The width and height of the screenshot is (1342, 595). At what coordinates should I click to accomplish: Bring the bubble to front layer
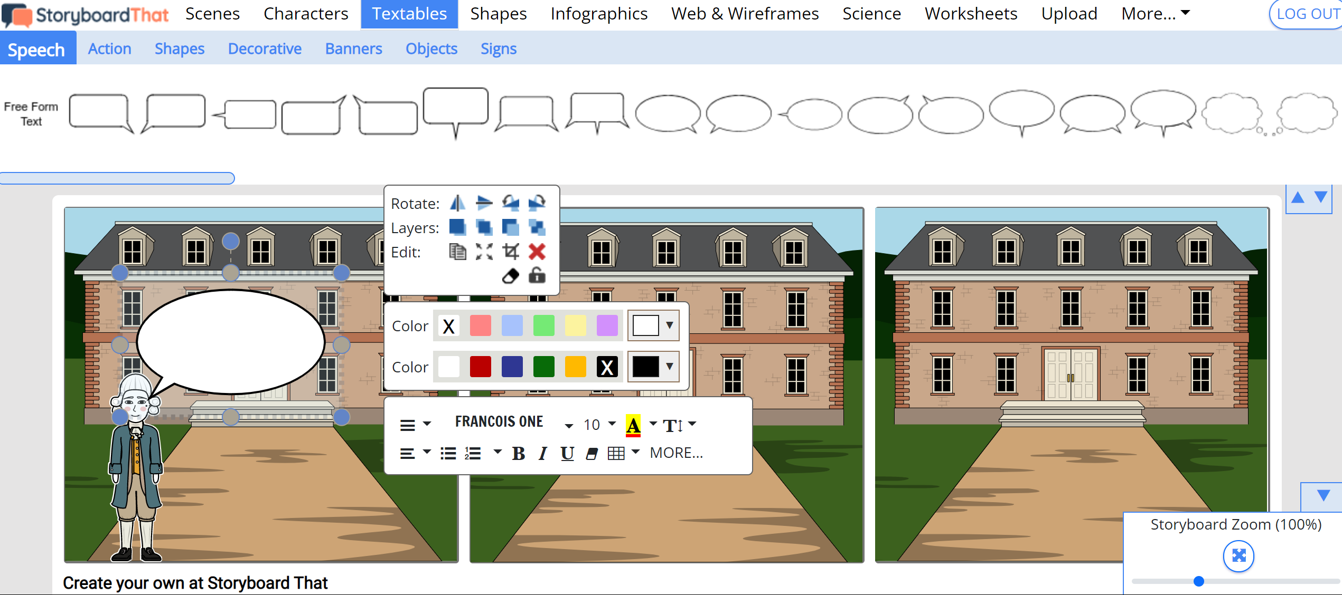457,227
